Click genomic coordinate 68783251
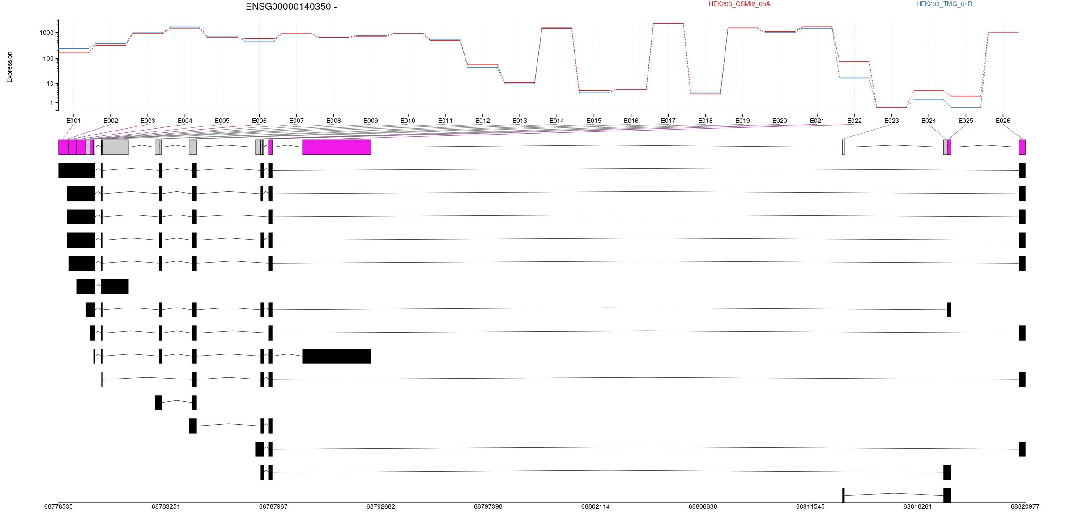 click(x=166, y=506)
